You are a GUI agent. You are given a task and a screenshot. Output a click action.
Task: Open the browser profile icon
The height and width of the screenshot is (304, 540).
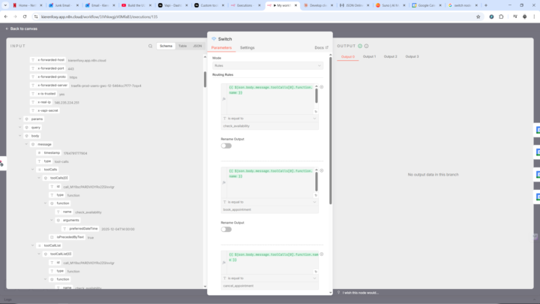coord(525,17)
